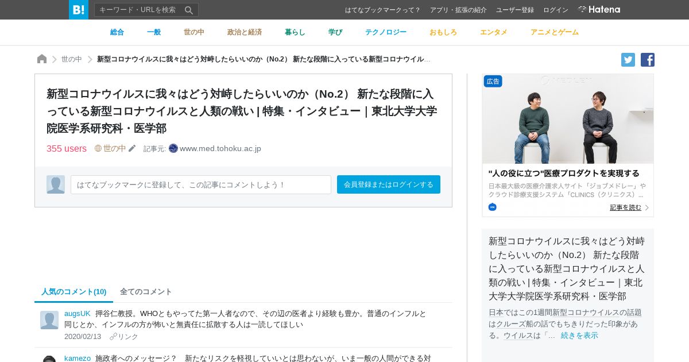Viewport: 689px width, 362px height.
Task: Select 総合 category menu
Action: [x=117, y=32]
